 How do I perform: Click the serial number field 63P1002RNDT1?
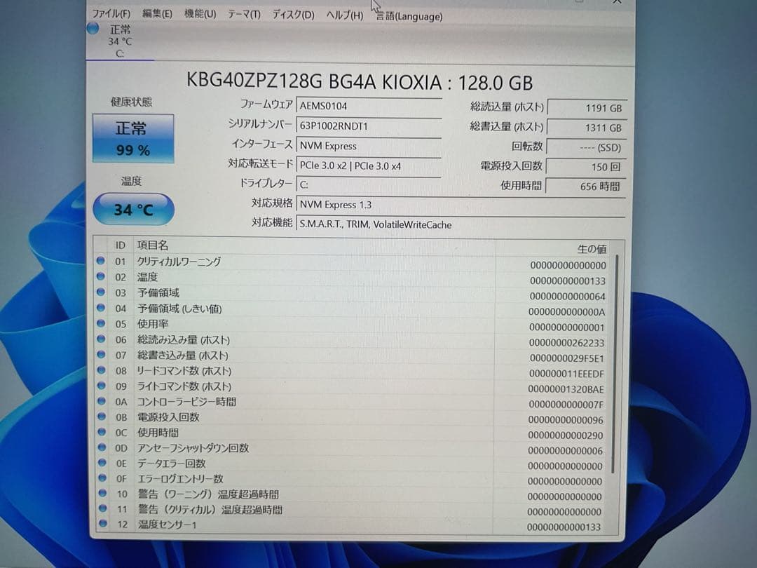tap(369, 126)
